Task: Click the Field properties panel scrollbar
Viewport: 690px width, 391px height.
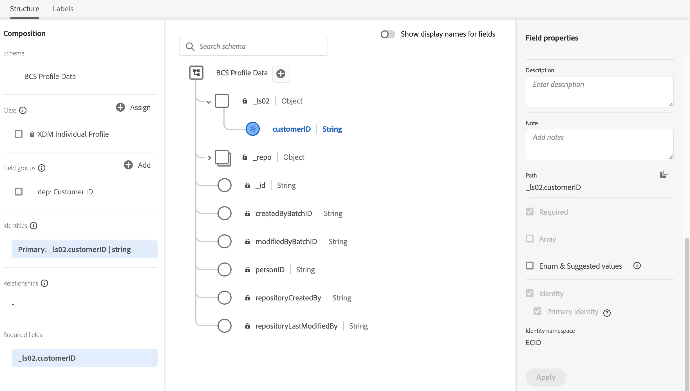Action: (687, 314)
